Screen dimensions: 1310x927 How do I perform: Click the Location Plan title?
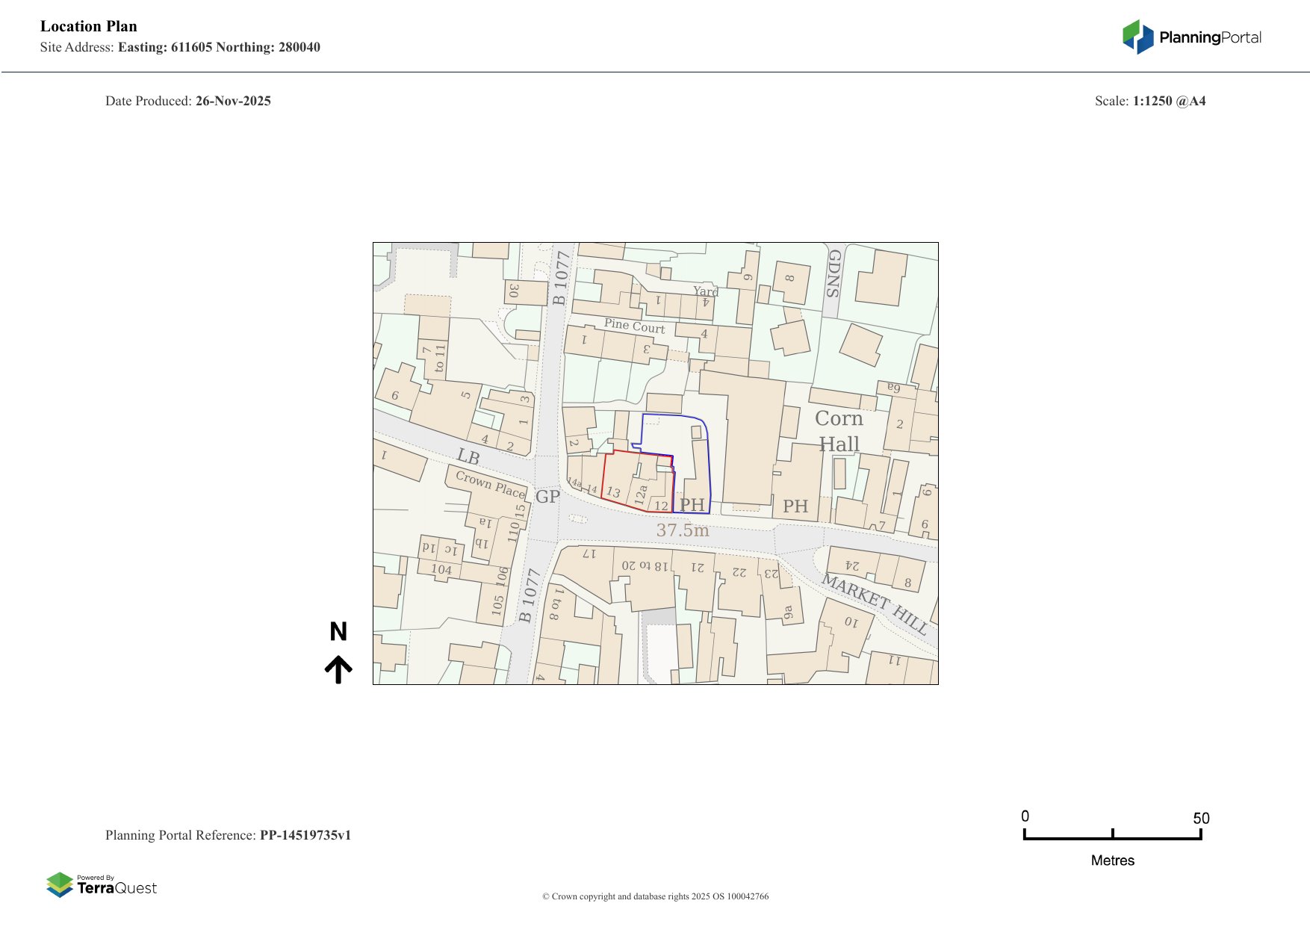pyautogui.click(x=89, y=26)
